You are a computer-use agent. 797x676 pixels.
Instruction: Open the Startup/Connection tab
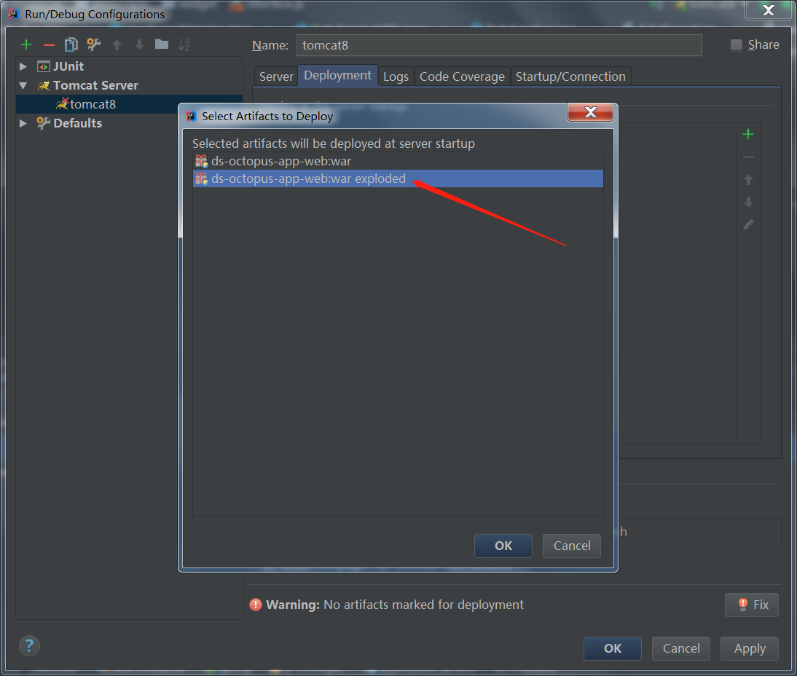tap(570, 76)
